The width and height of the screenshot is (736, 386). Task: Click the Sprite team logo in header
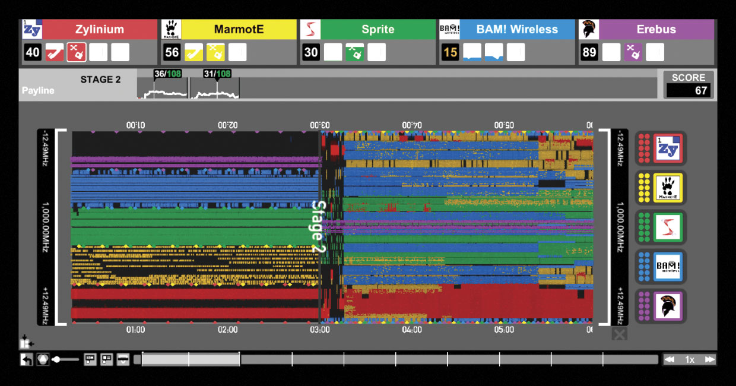[x=310, y=29]
